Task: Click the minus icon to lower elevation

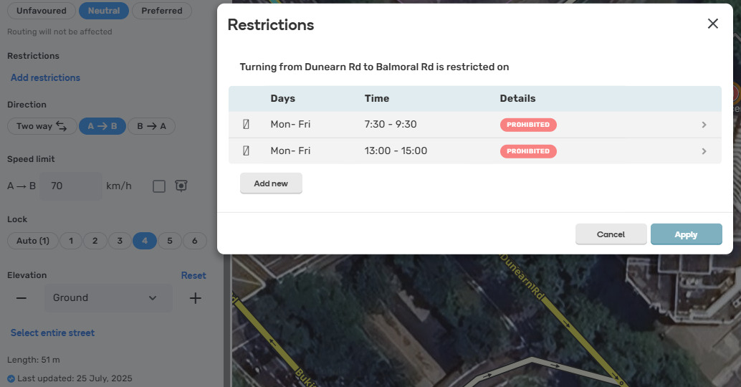Action: tap(21, 298)
